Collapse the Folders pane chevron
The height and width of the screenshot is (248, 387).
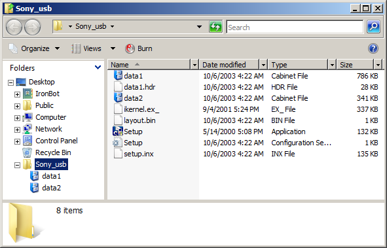pyautogui.click(x=98, y=67)
